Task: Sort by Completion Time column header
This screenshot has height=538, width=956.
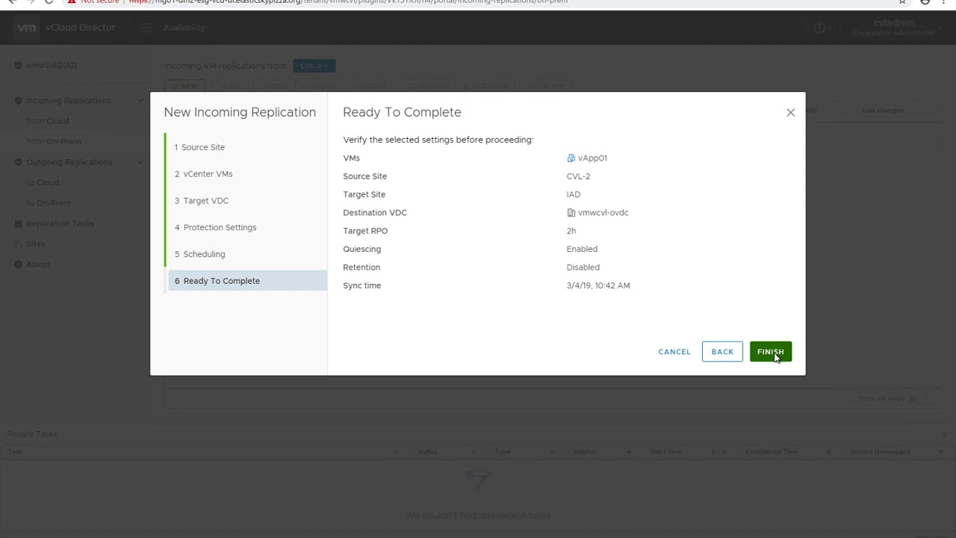Action: tap(772, 452)
